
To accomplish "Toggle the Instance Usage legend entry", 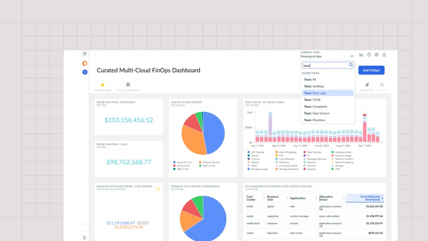I will pos(343,155).
